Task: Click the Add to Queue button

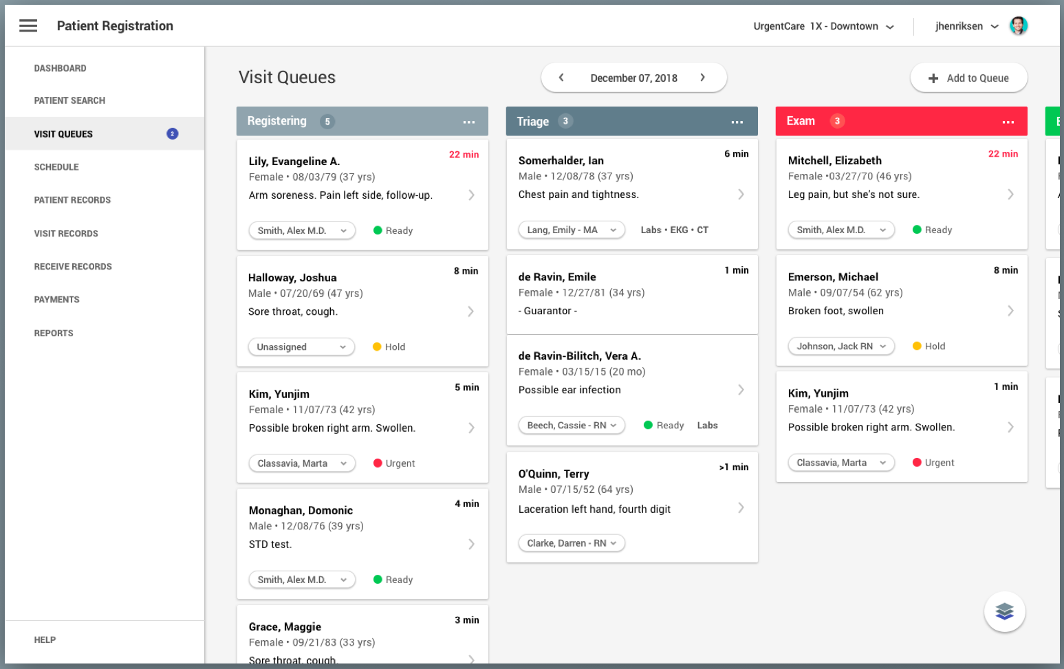Action: coord(968,78)
